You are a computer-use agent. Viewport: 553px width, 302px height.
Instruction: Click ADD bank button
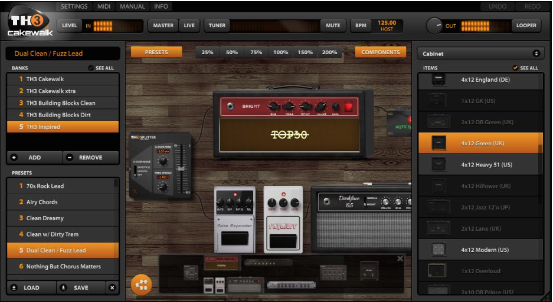[x=35, y=157]
